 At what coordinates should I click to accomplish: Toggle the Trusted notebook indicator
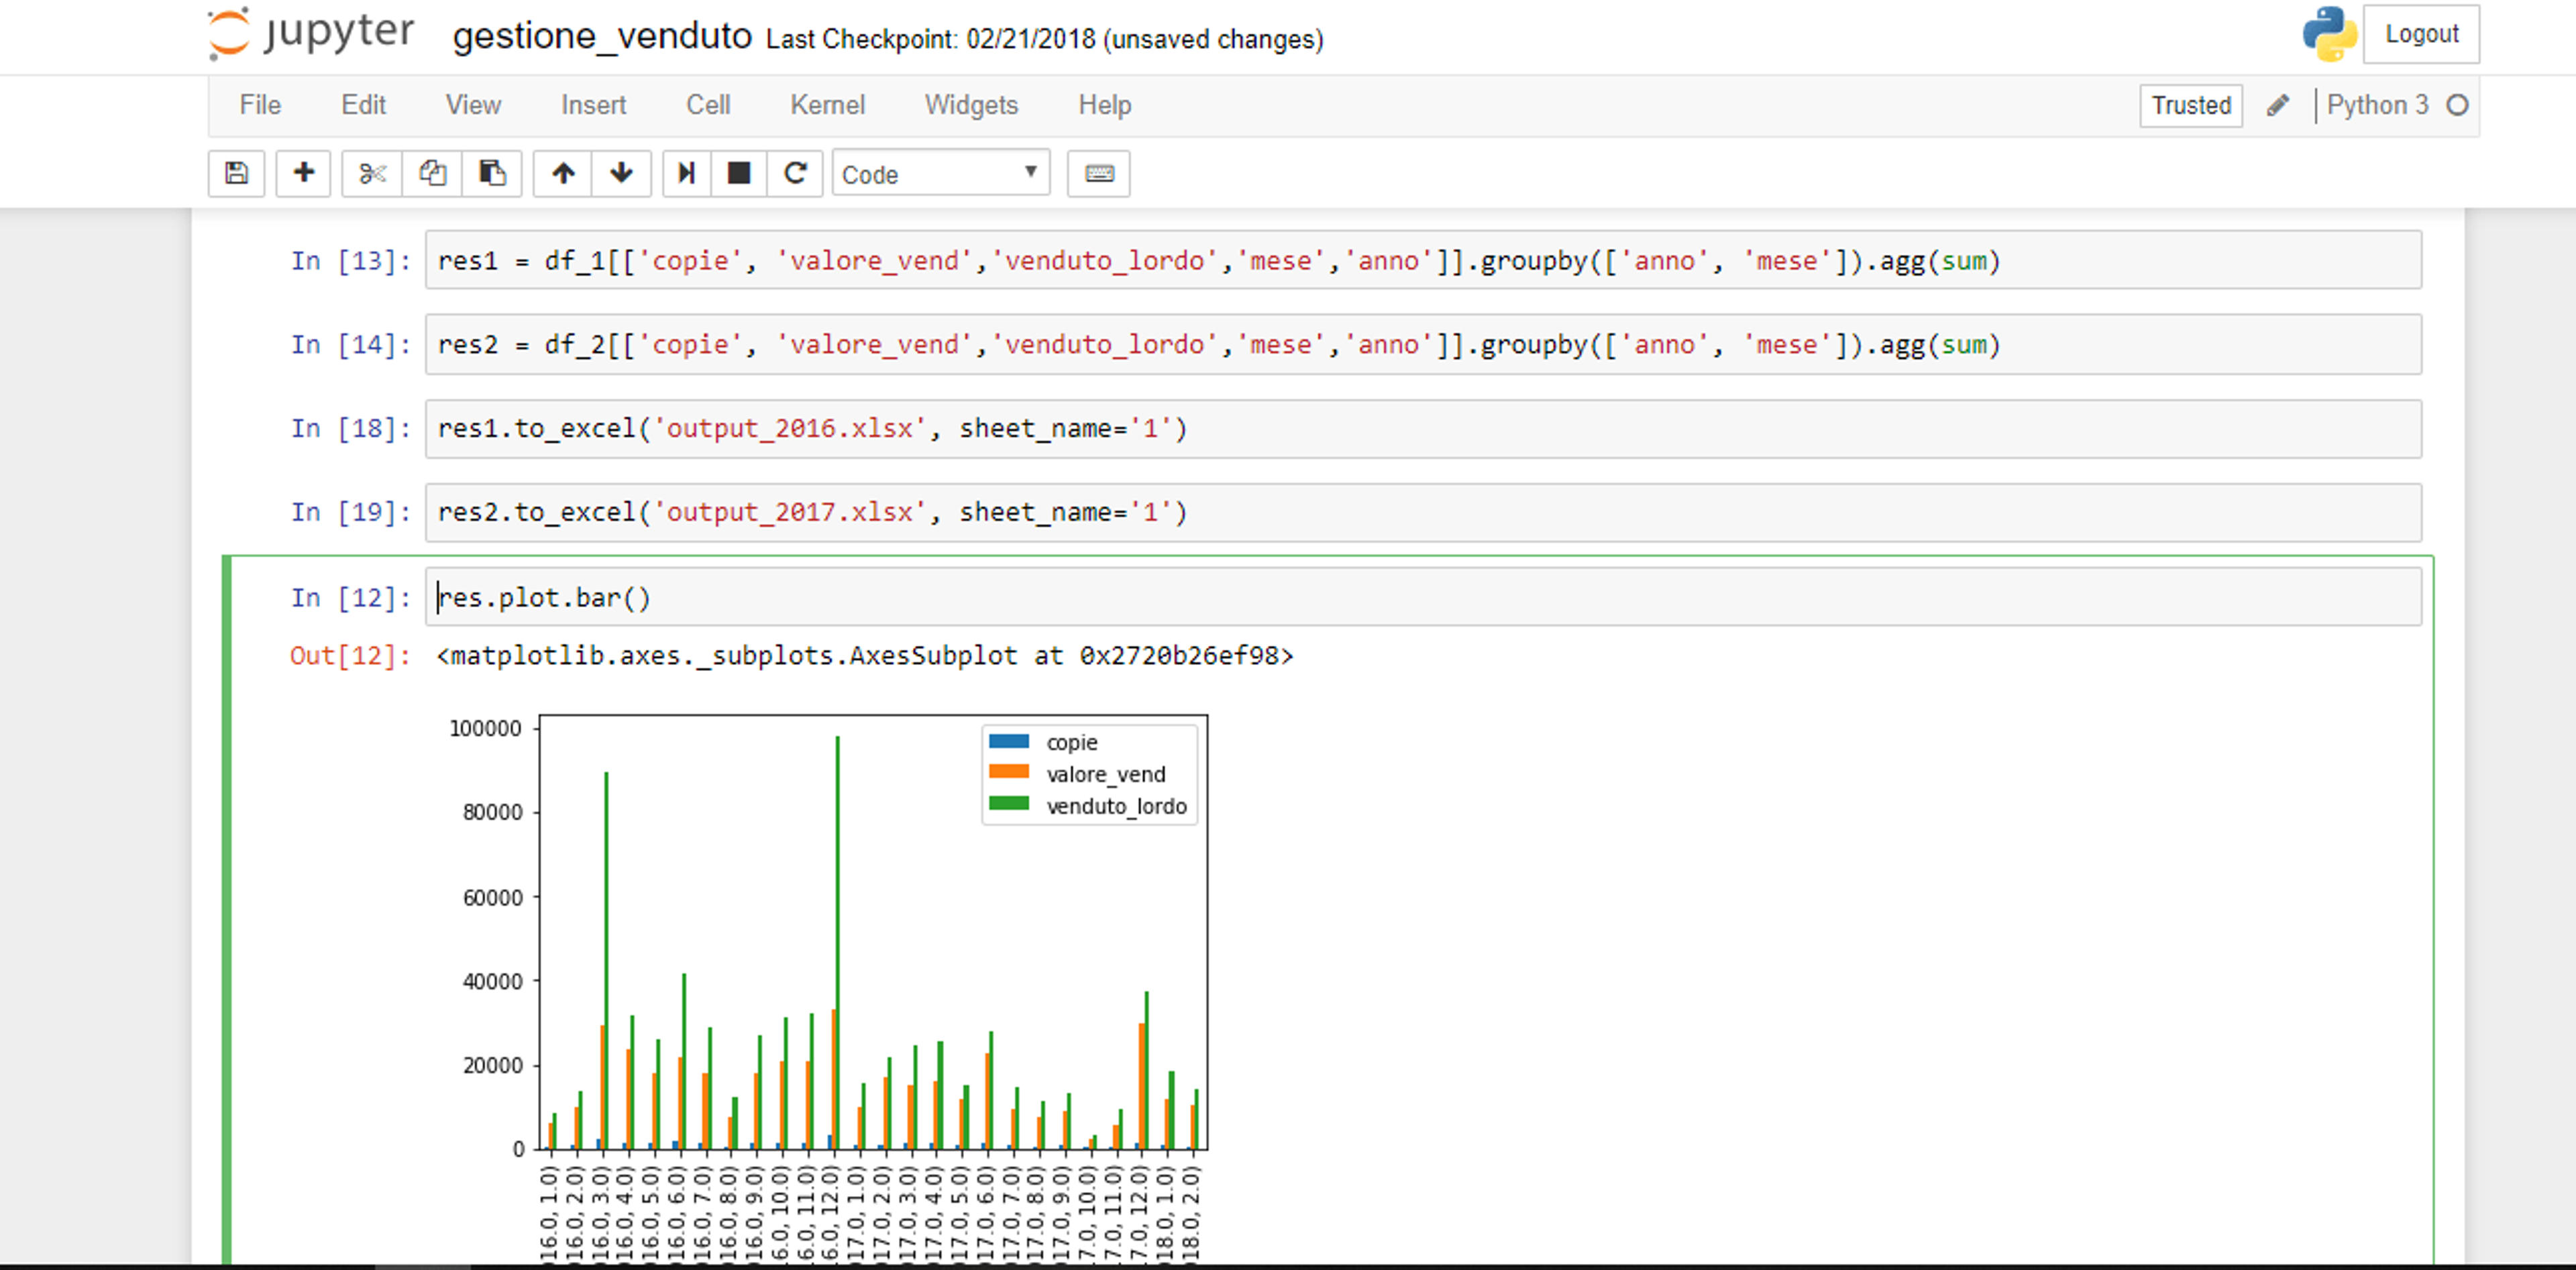(2191, 106)
